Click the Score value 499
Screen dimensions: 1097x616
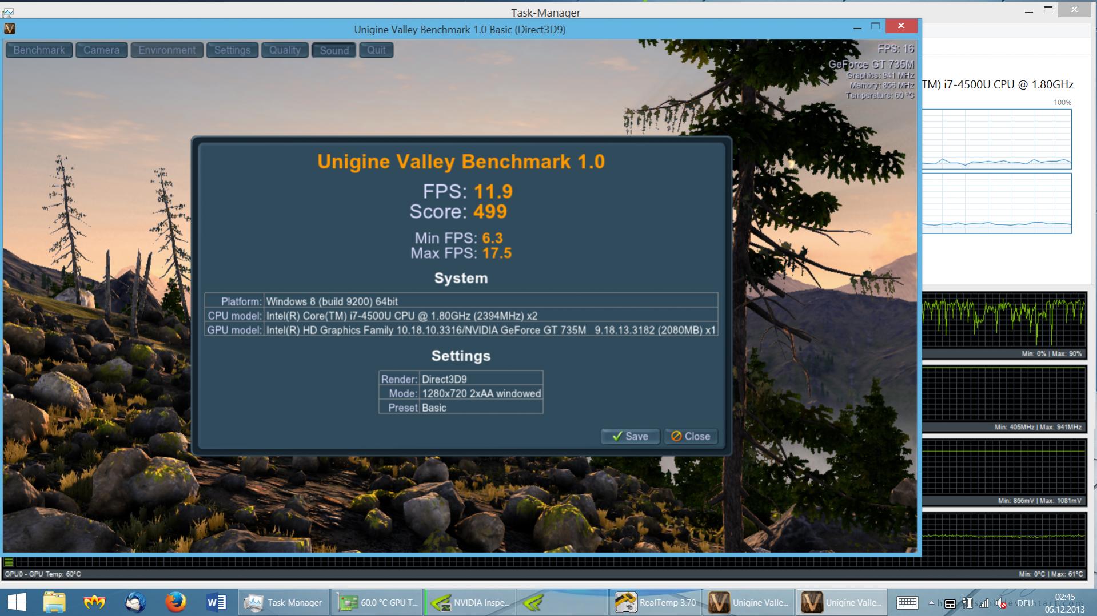tap(490, 211)
